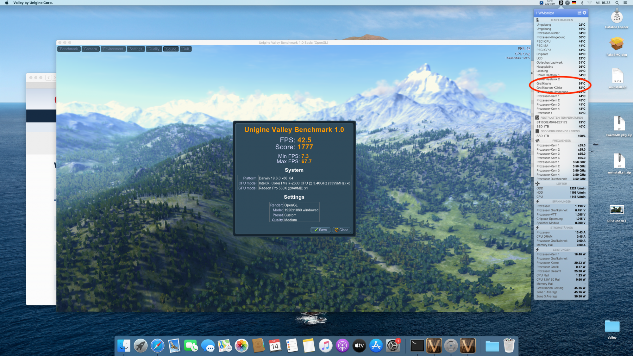Open GPU Check 1 screenshot thumbnail
The width and height of the screenshot is (633, 356).
(617, 210)
